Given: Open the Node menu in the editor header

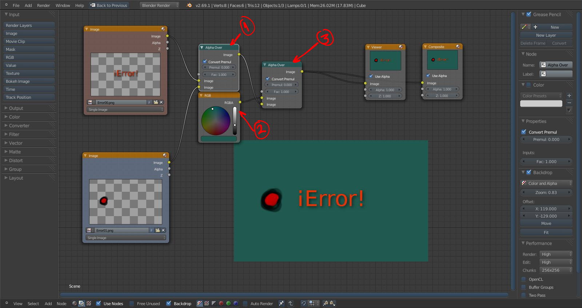Looking at the screenshot, I should tap(61, 304).
